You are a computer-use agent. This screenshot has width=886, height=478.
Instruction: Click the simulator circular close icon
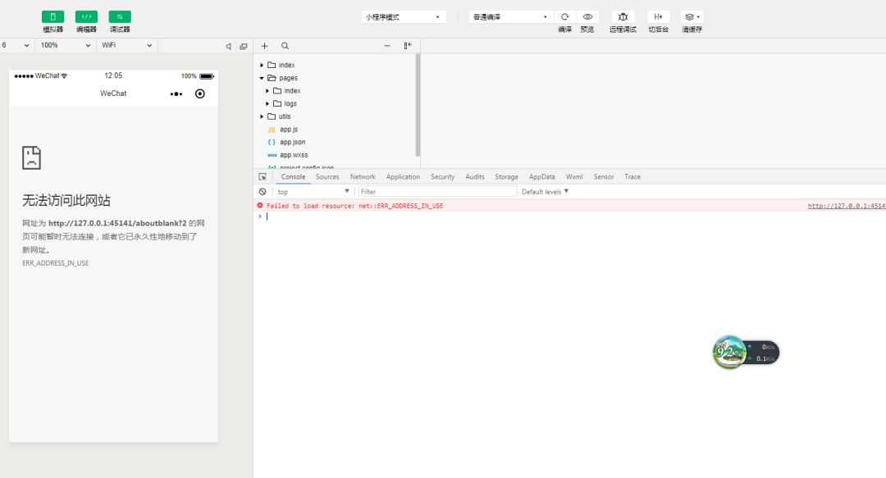(x=200, y=93)
